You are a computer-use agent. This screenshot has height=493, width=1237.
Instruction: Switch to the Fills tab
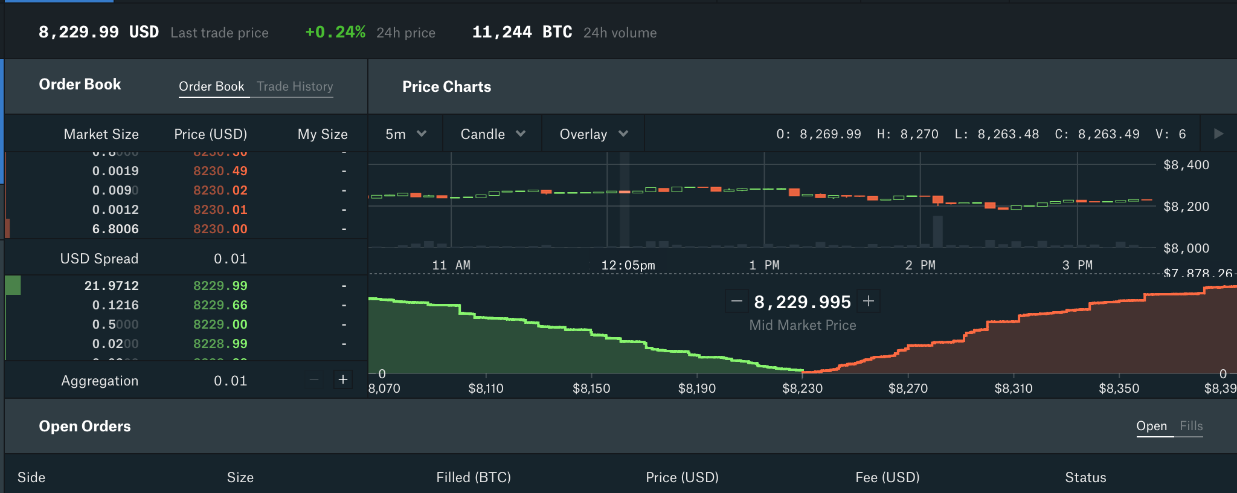(x=1191, y=426)
